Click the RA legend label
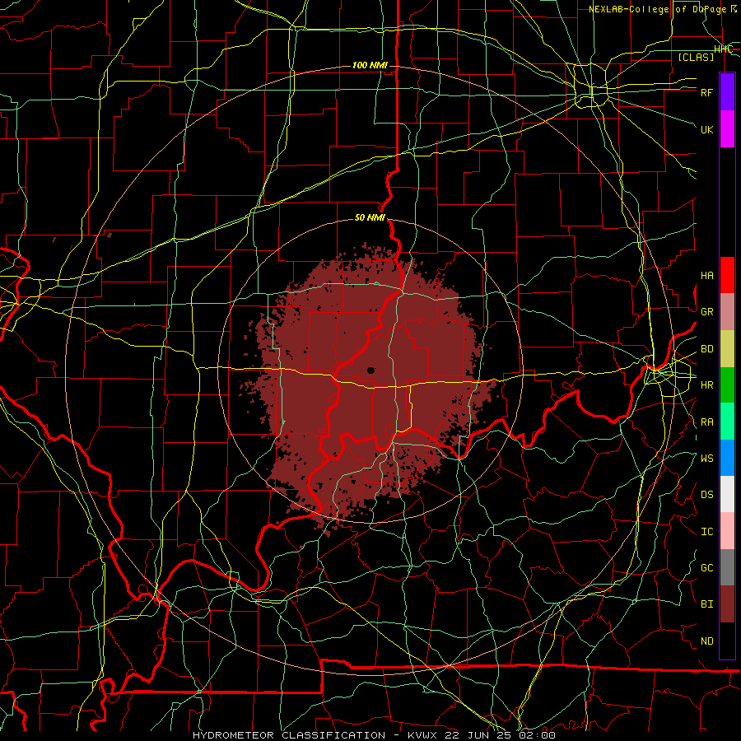Viewport: 741px width, 741px height. pyautogui.click(x=707, y=422)
